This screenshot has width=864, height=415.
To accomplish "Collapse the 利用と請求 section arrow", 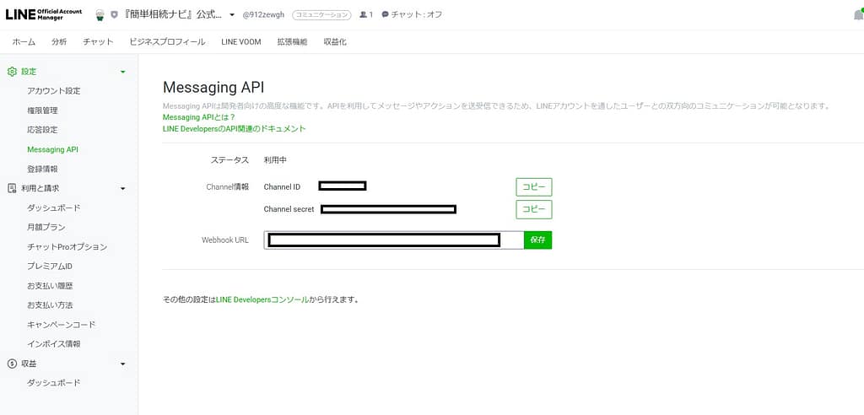I will pyautogui.click(x=123, y=188).
